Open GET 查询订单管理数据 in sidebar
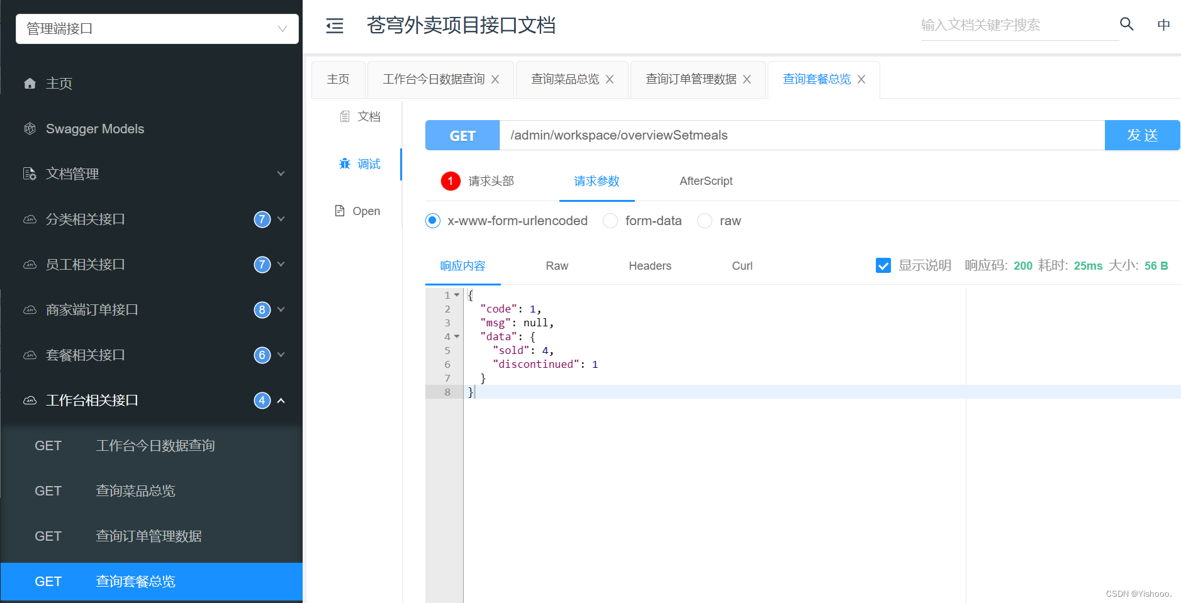Viewport: 1181px width, 603px height. point(152,536)
